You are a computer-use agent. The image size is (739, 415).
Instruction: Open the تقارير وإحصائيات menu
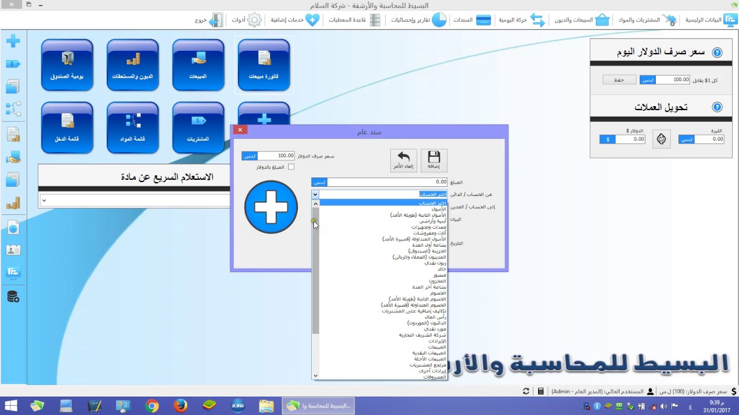pyautogui.click(x=419, y=20)
